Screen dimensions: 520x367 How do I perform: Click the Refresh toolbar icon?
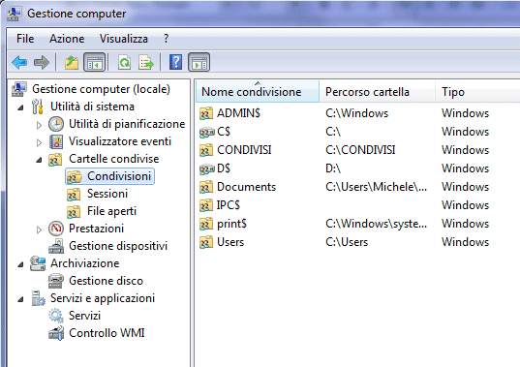[x=124, y=62]
